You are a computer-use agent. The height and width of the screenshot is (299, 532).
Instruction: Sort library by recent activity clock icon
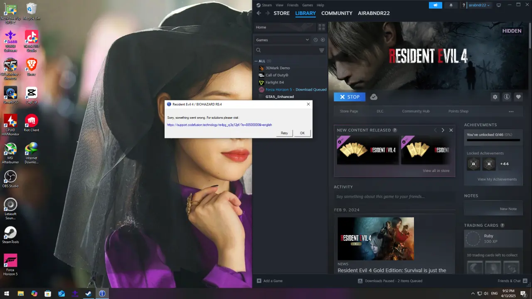(315, 40)
